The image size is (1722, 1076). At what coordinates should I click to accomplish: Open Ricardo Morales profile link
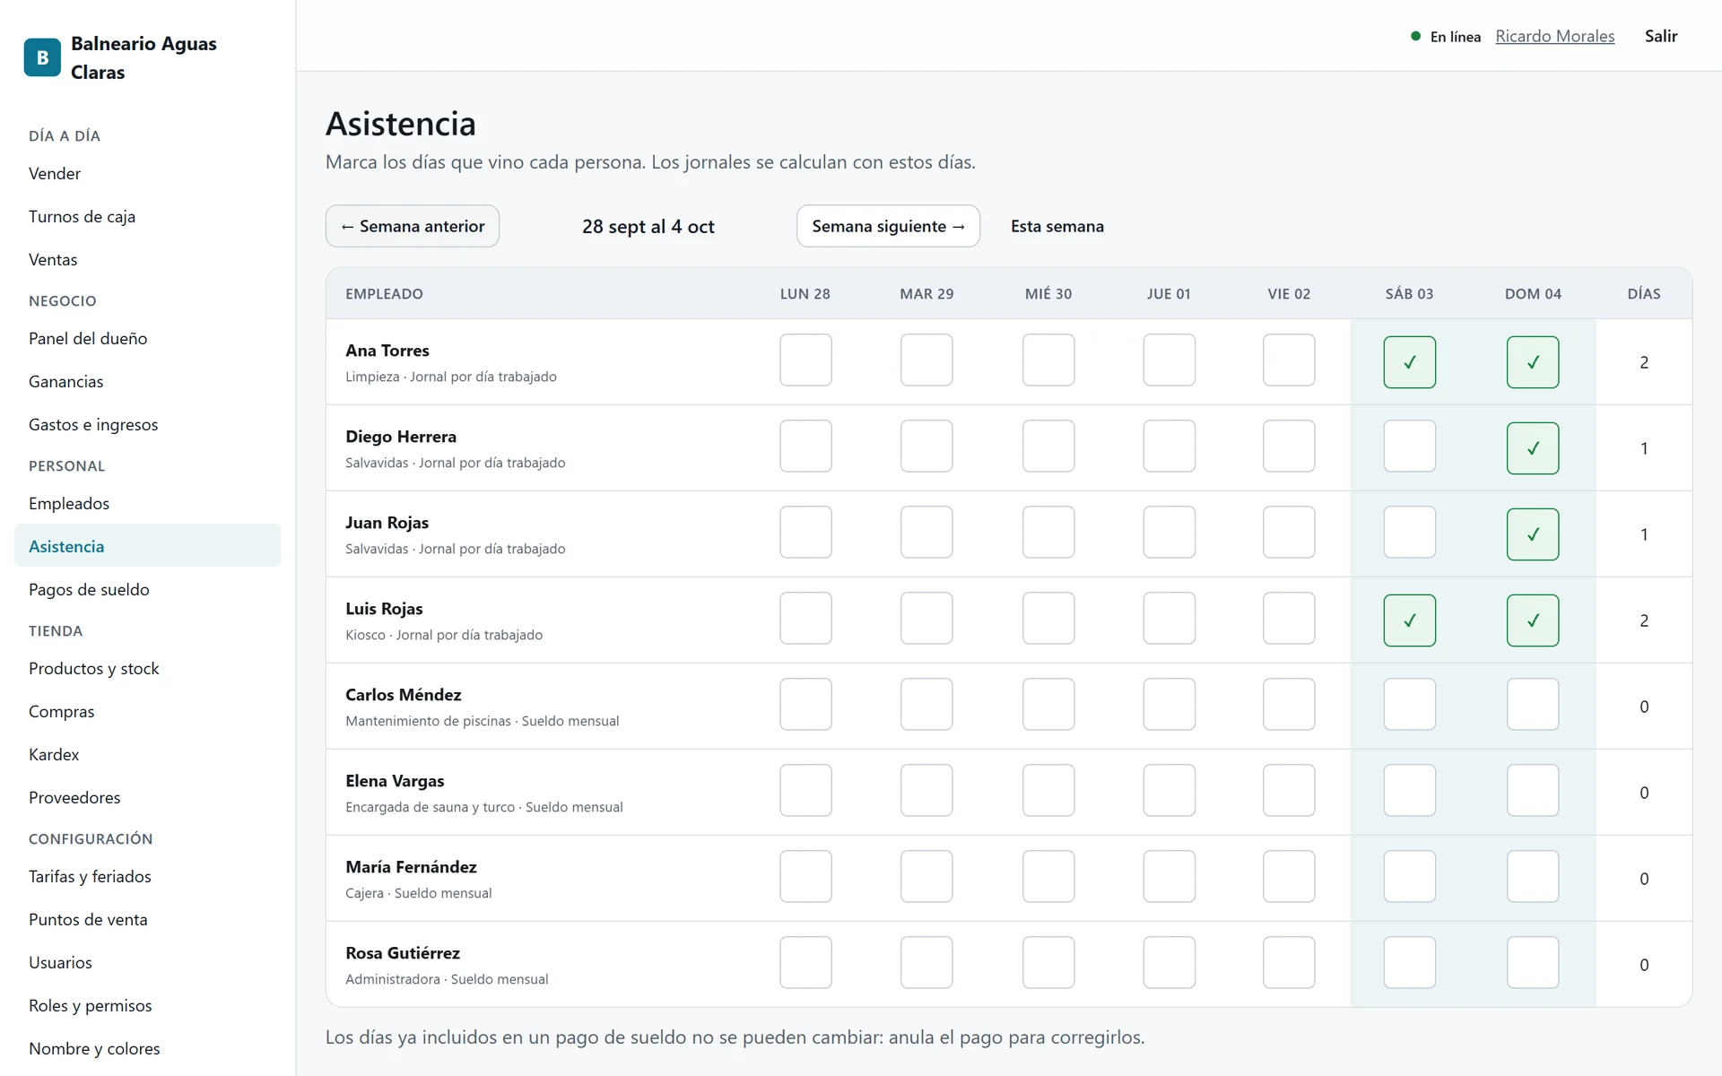click(x=1555, y=36)
